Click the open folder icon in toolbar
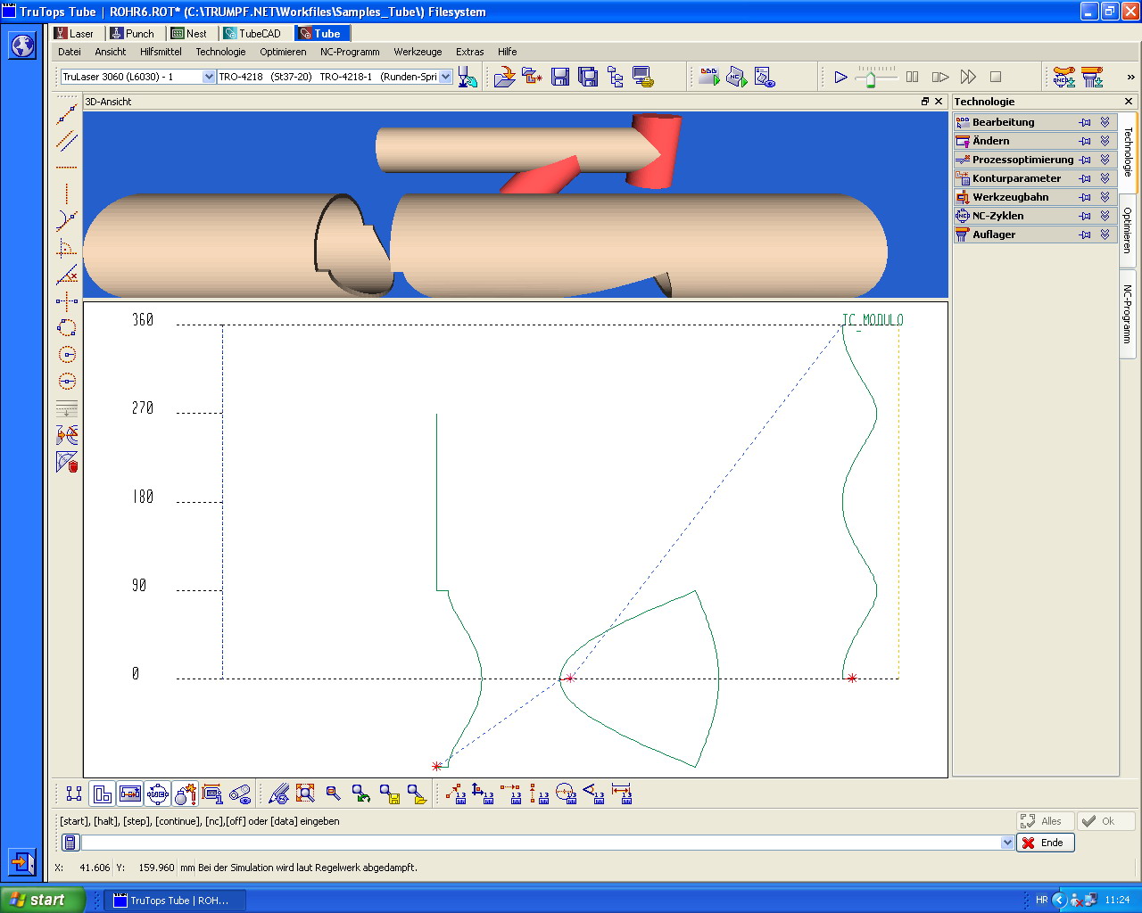 (505, 77)
